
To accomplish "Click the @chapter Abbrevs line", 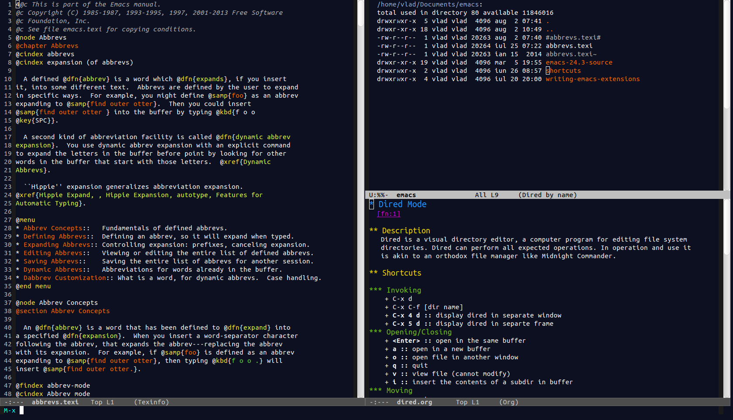I will coord(47,46).
